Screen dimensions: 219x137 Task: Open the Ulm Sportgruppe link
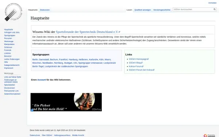tap(75, 63)
